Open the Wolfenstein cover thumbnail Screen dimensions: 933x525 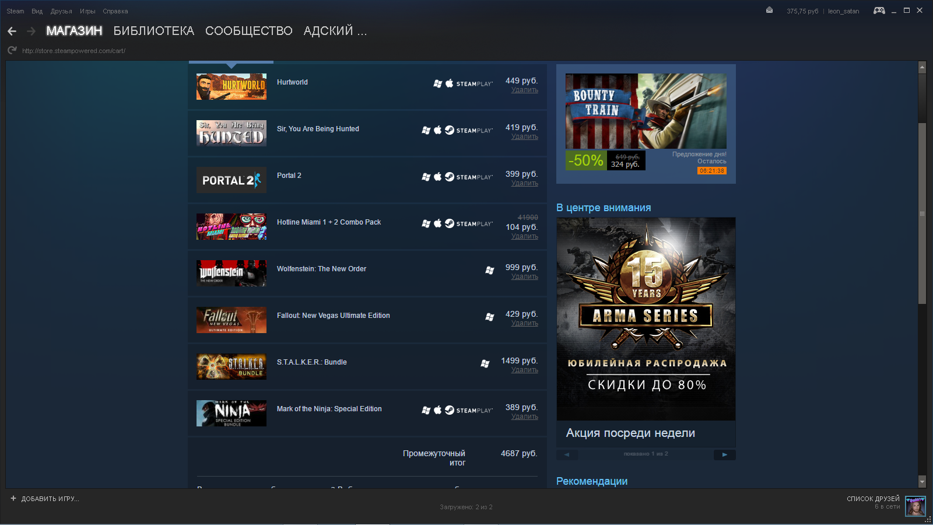[x=232, y=273]
